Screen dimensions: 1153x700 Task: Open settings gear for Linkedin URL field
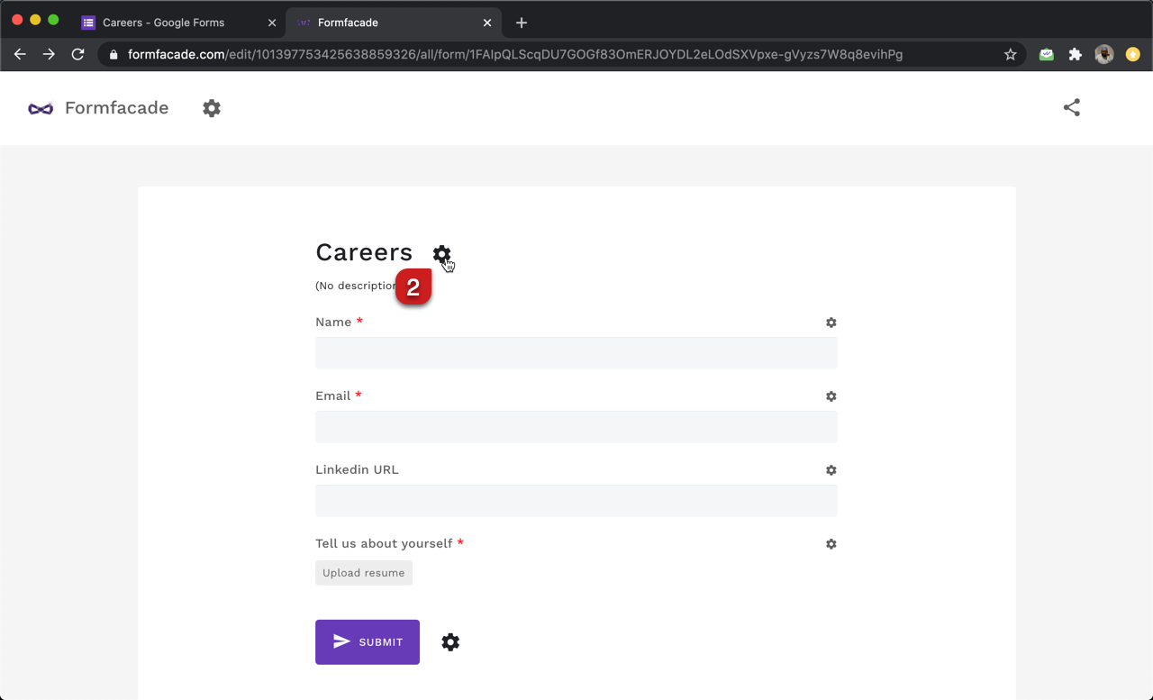point(831,470)
